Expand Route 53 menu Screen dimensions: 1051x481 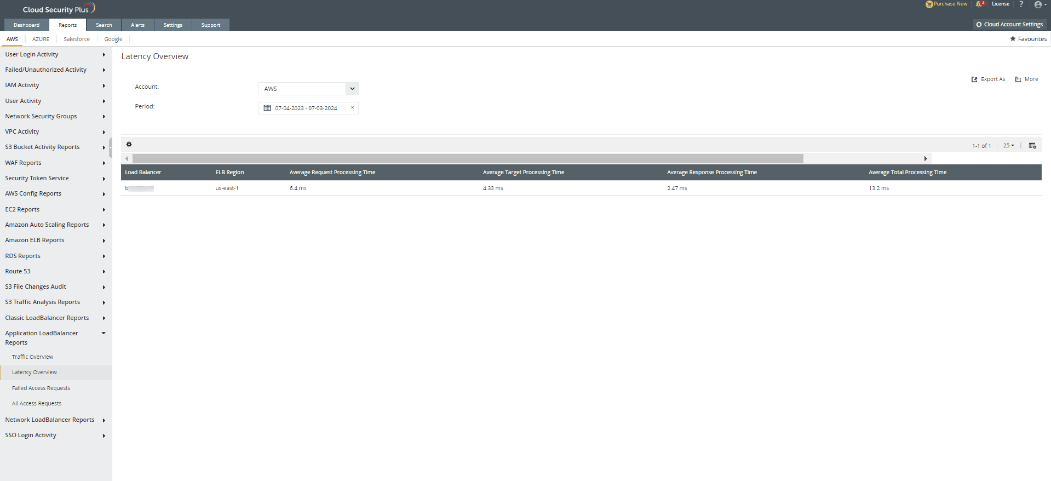[x=56, y=271]
